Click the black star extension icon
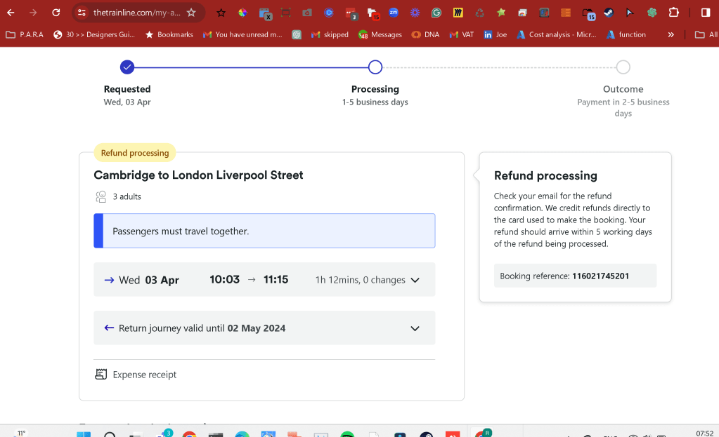719x437 pixels. tap(221, 13)
